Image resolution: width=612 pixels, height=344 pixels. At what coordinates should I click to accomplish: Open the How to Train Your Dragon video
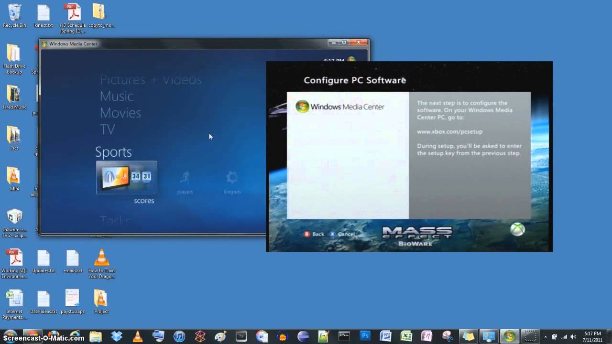click(101, 264)
